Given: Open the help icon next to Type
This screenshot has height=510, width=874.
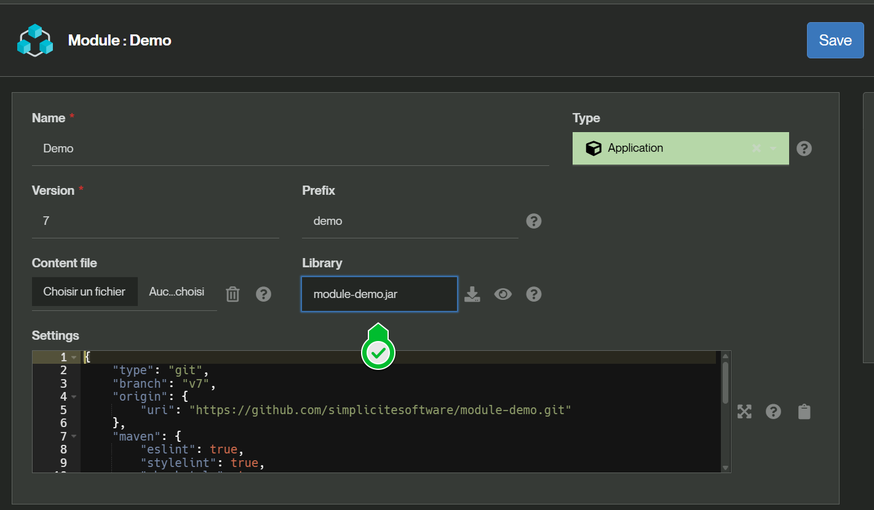Looking at the screenshot, I should pos(804,149).
